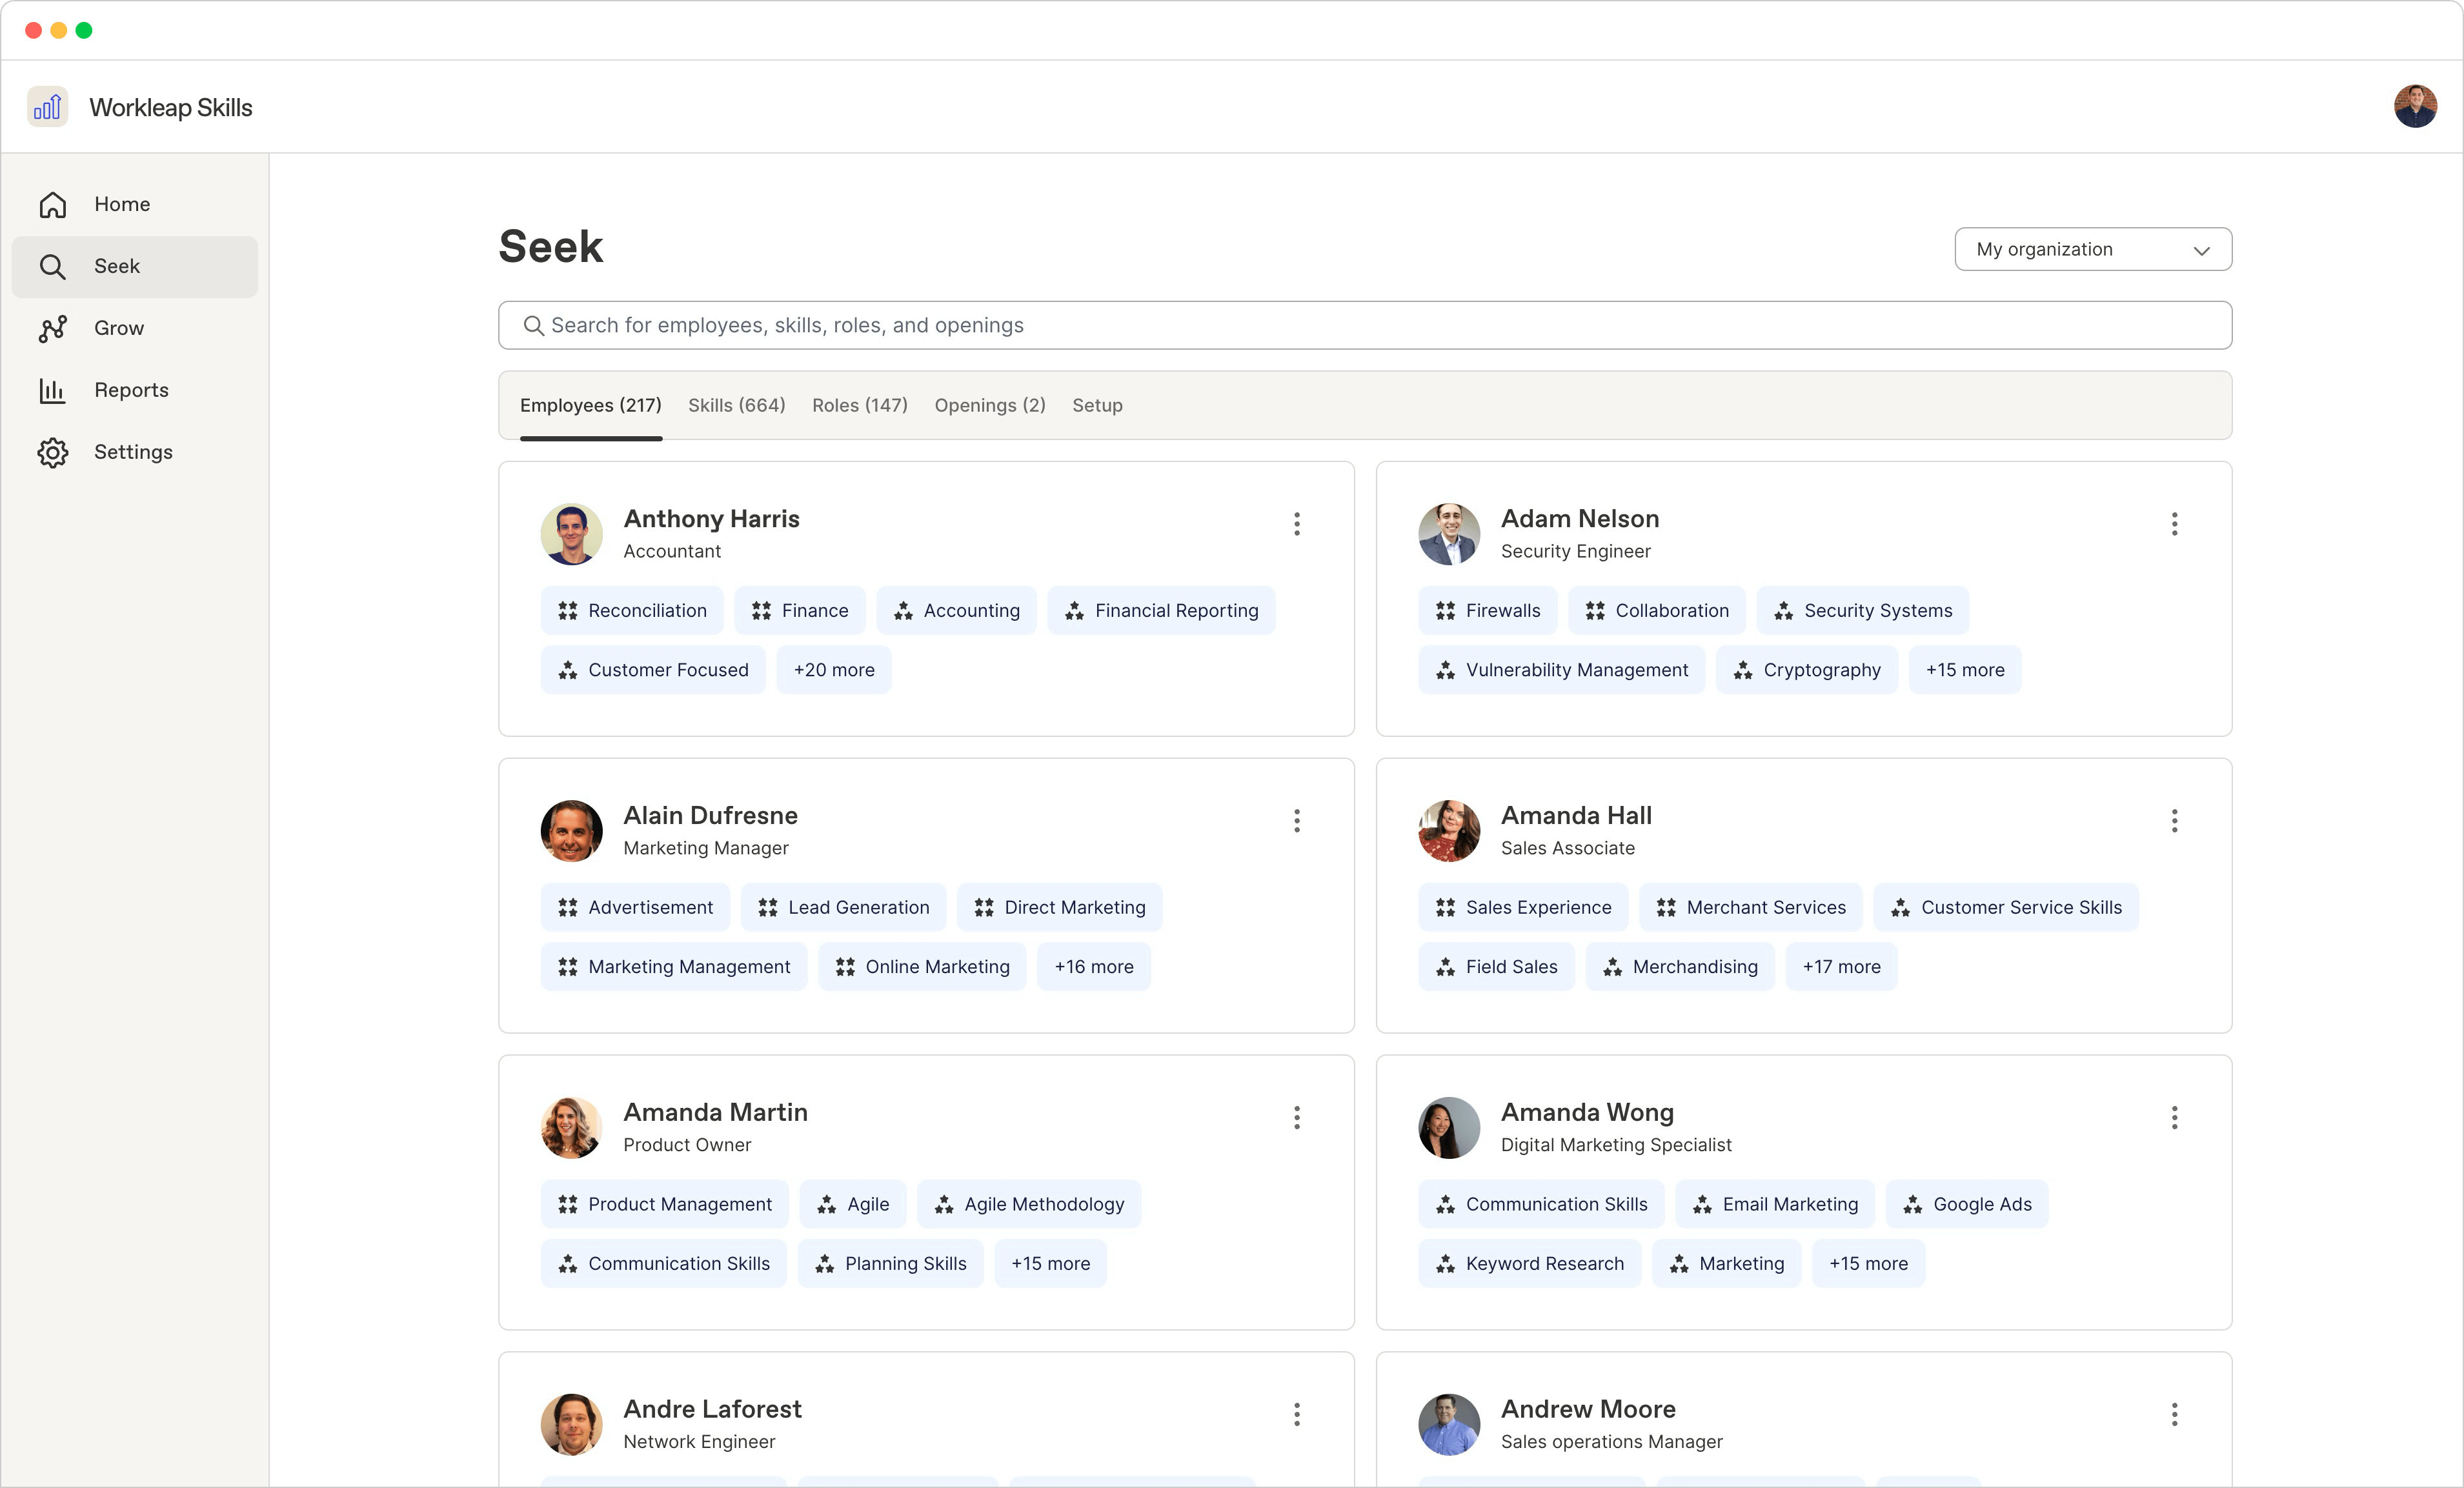The height and width of the screenshot is (1488, 2464).
Task: Click the Settings gear icon
Action: tap(53, 452)
